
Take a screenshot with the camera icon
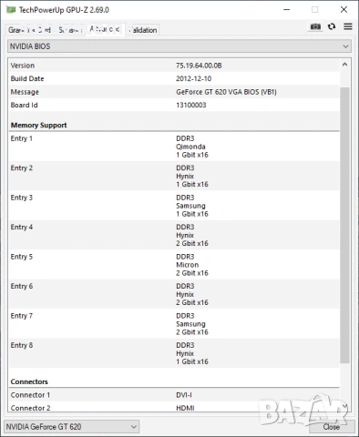tap(315, 26)
